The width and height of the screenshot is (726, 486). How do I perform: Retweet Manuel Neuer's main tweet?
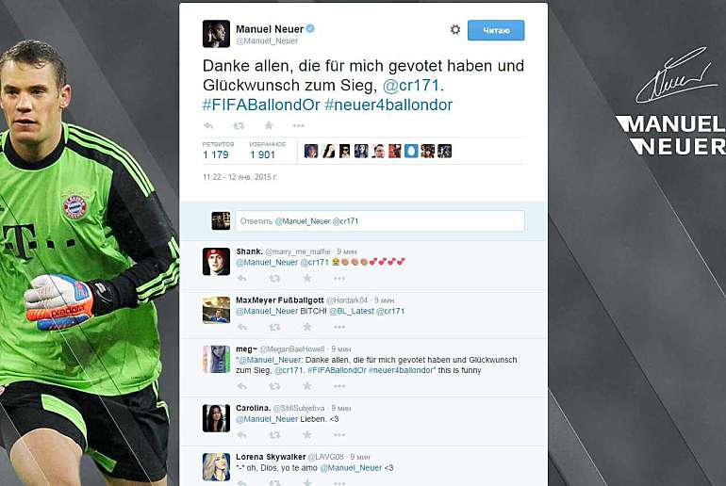(239, 125)
